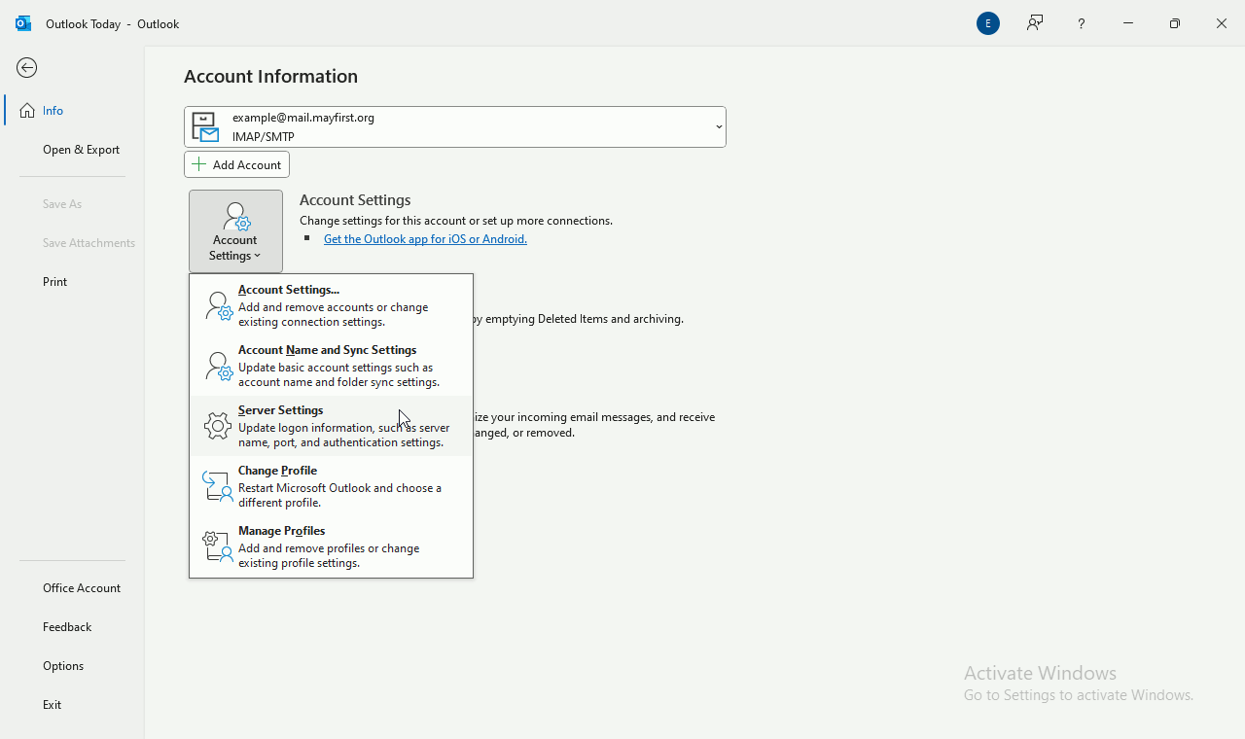Open Outlook Options
The image size is (1245, 739).
(73, 666)
